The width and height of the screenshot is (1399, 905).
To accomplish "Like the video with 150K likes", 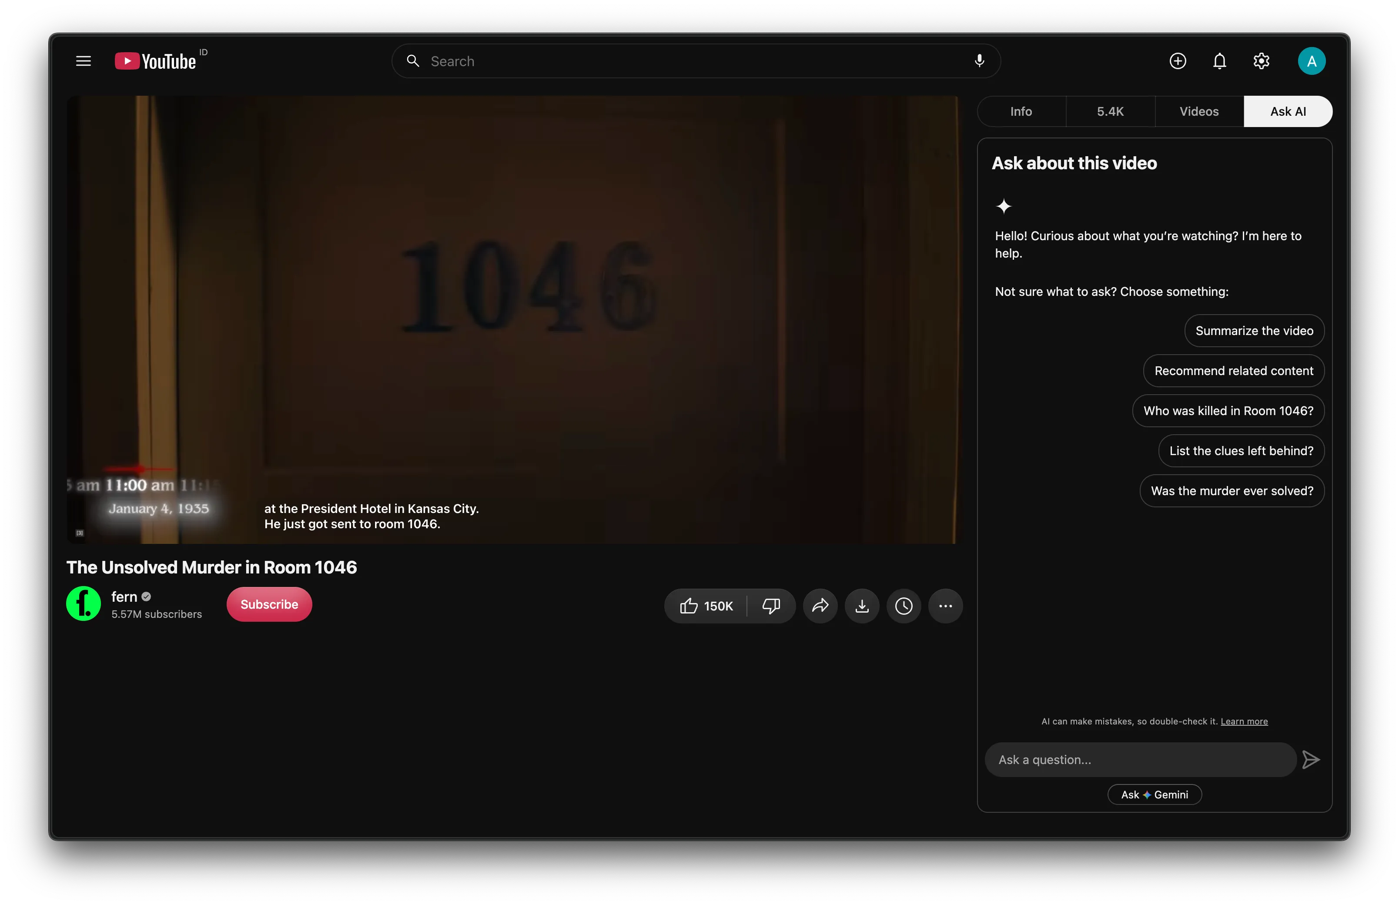I will [x=706, y=606].
